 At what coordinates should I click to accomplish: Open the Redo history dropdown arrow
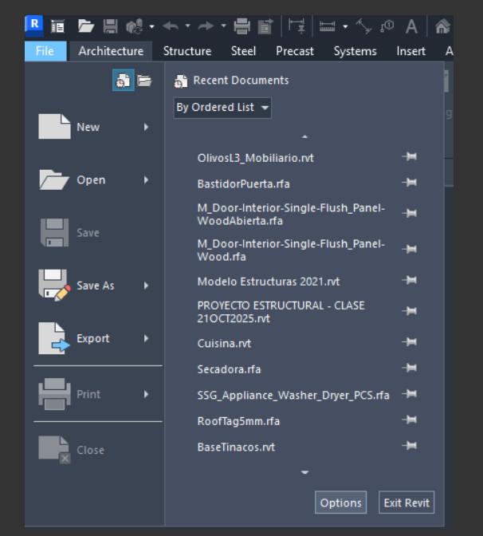click(x=223, y=26)
